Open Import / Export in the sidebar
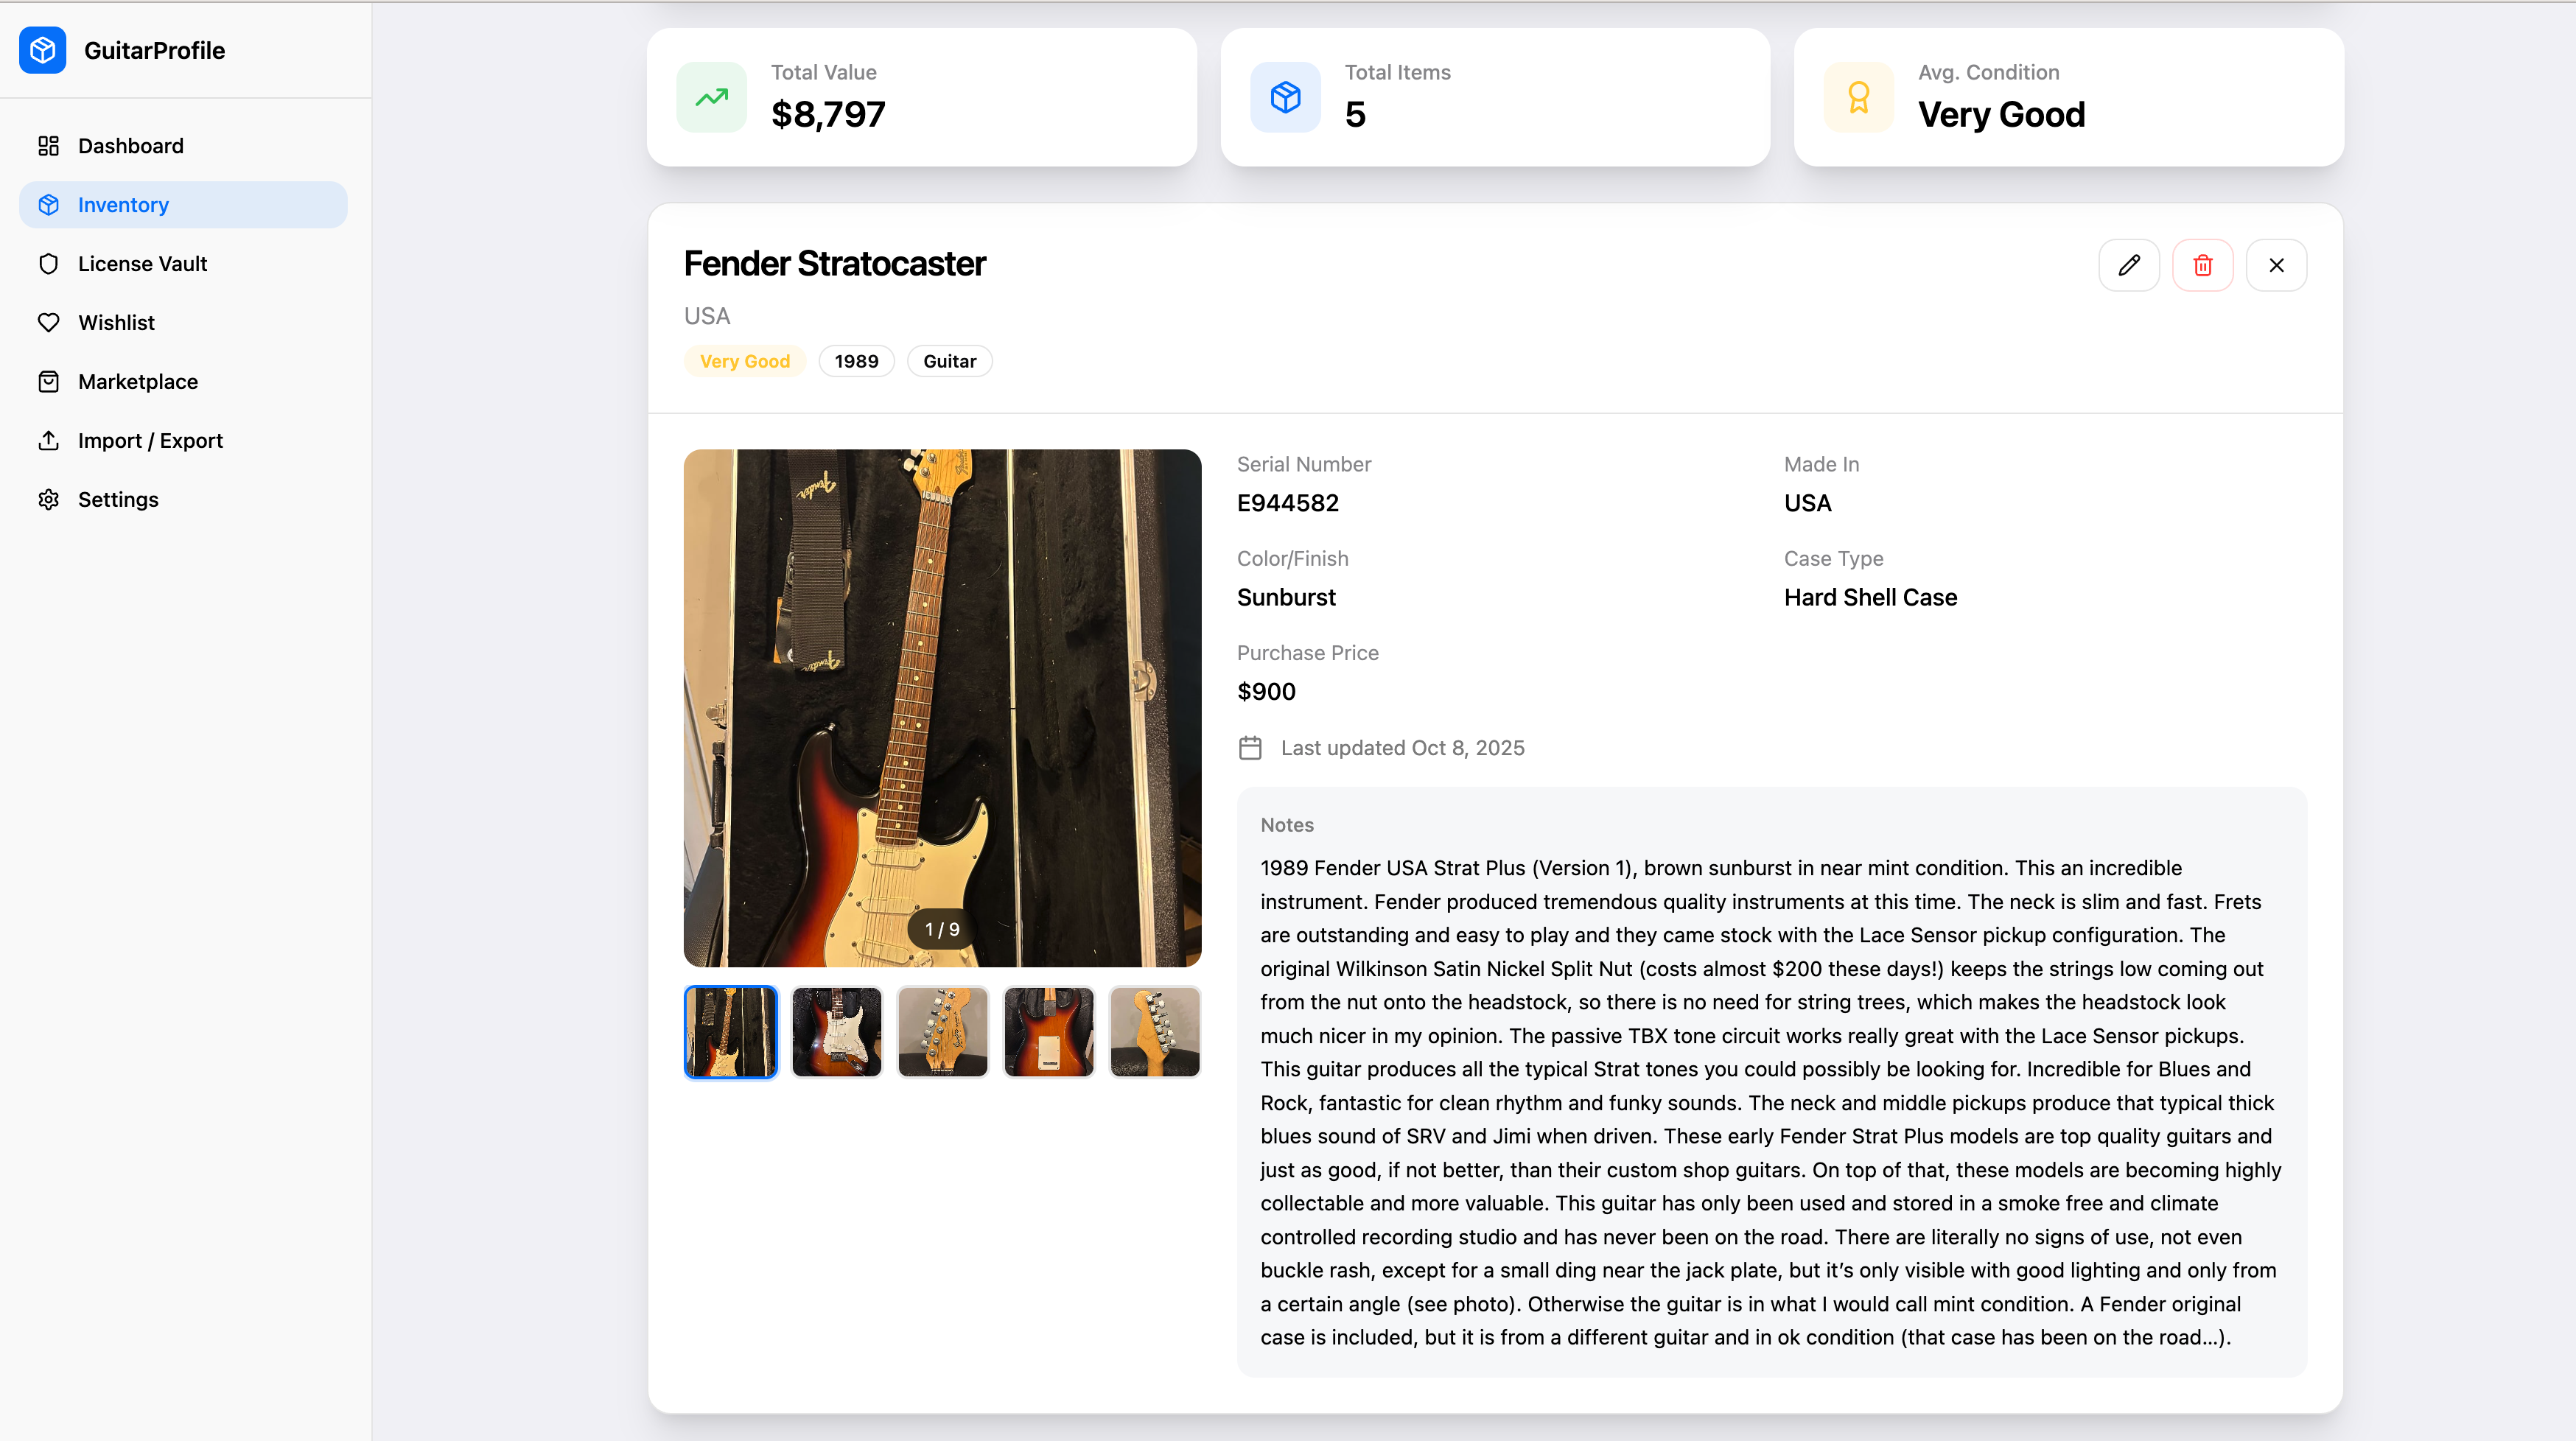Screen dimensions: 2576x1441 [150, 441]
